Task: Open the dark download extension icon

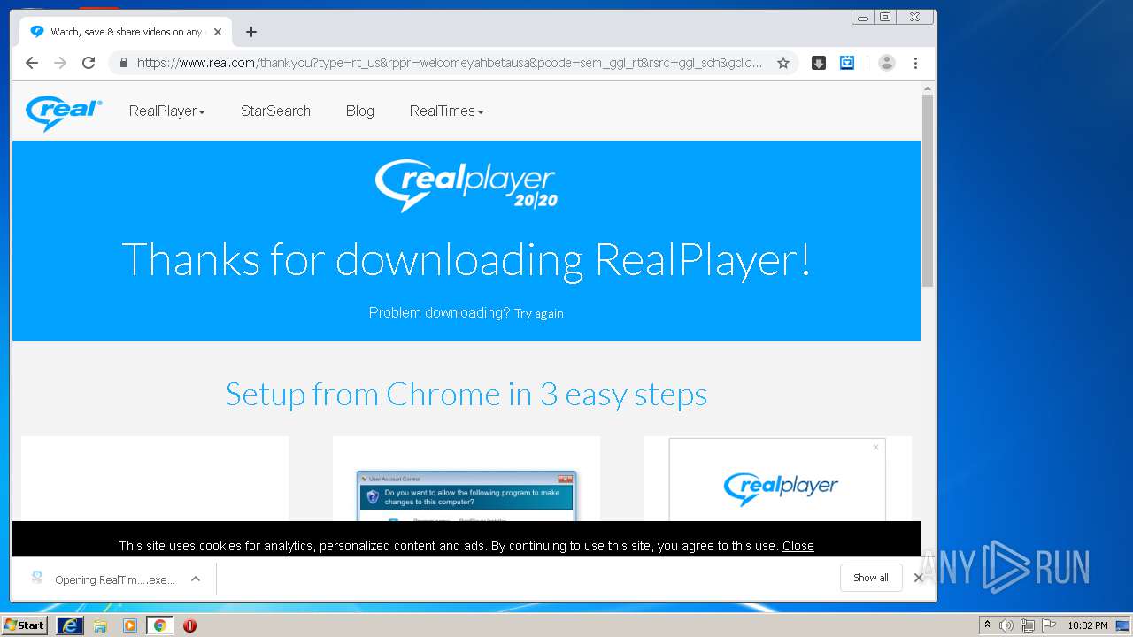Action: tap(819, 63)
